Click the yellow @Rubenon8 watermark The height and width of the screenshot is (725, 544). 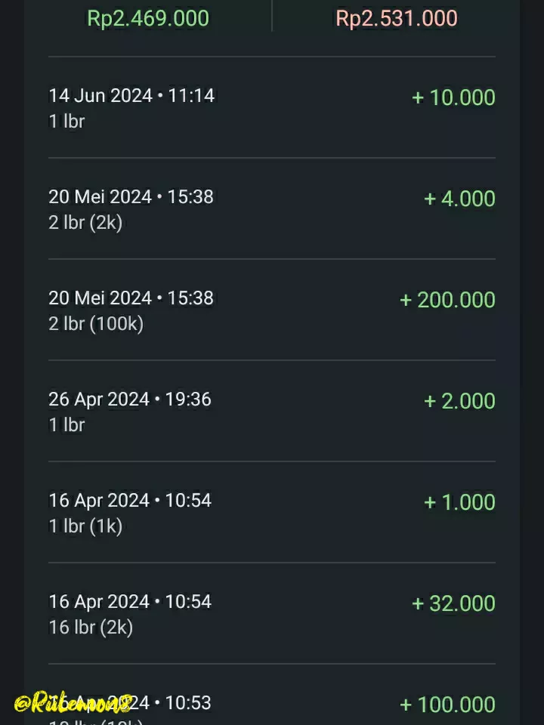pyautogui.click(x=73, y=704)
